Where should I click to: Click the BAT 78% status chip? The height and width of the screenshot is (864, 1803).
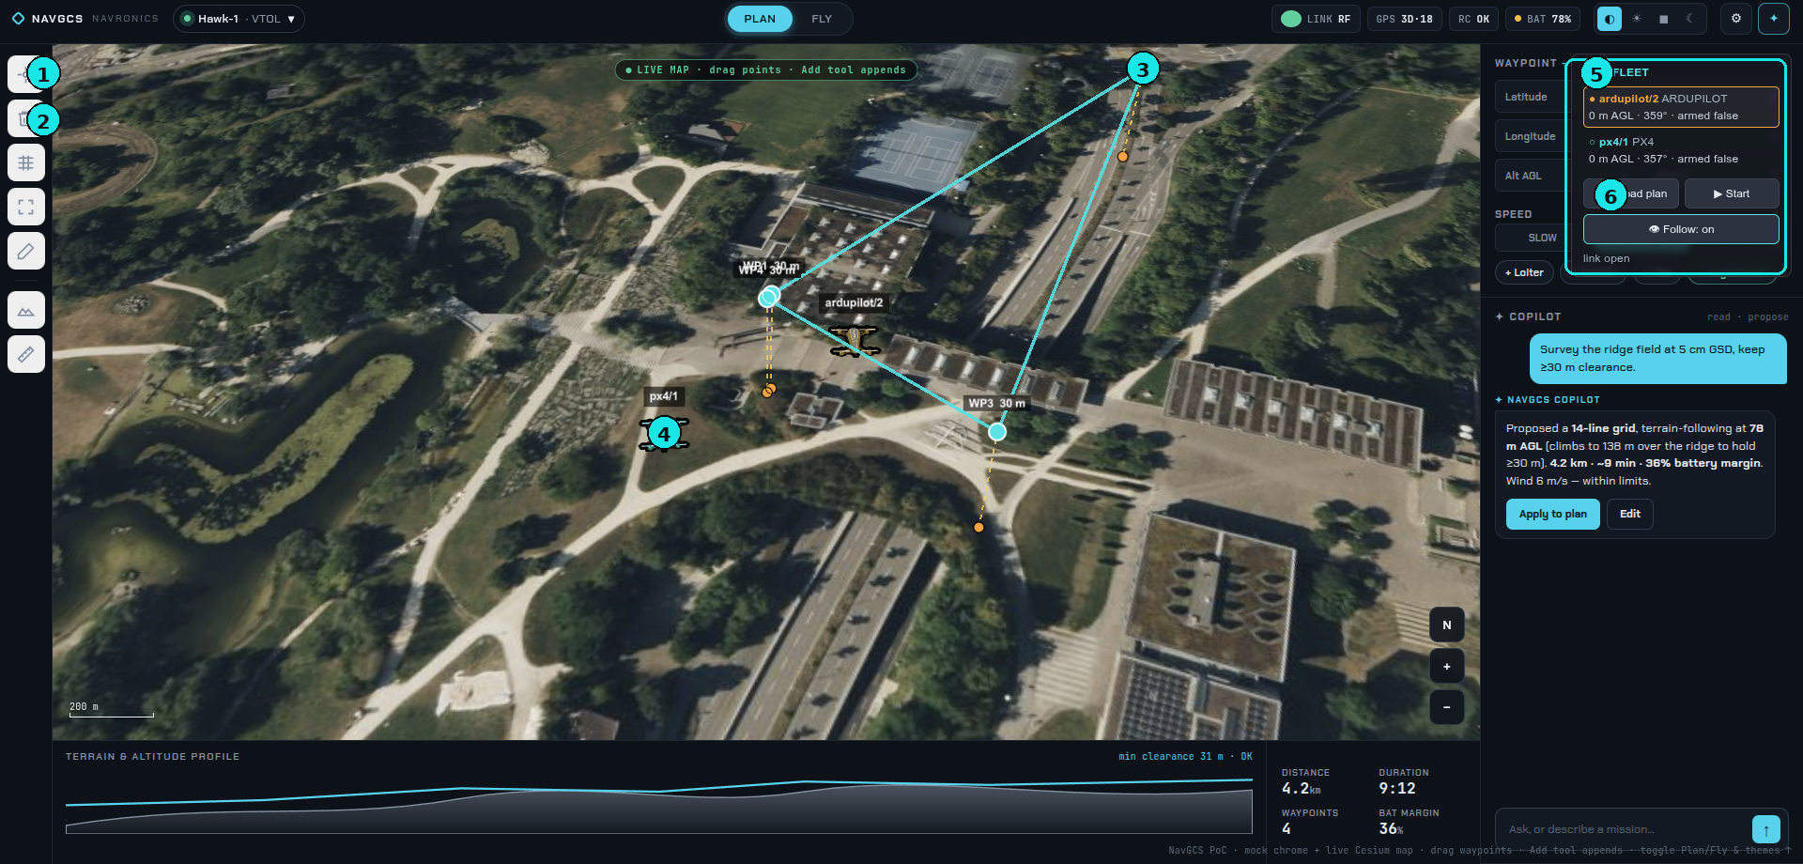click(1542, 19)
